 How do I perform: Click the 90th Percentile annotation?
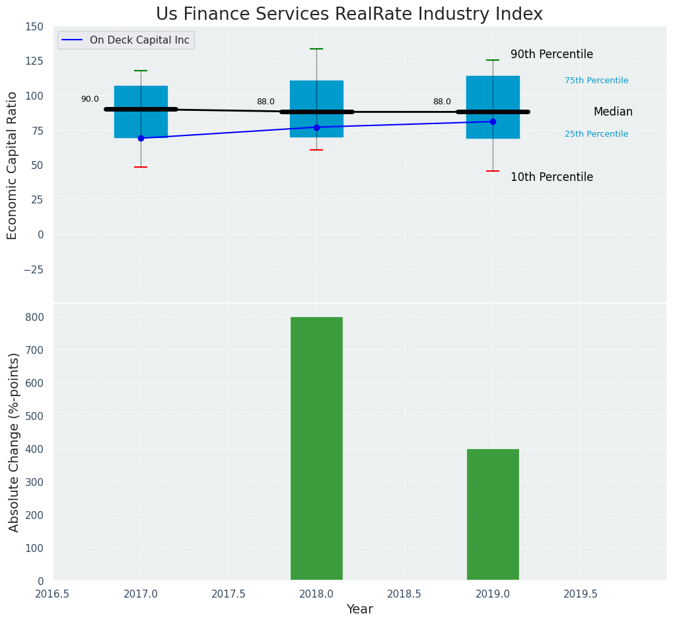(551, 55)
